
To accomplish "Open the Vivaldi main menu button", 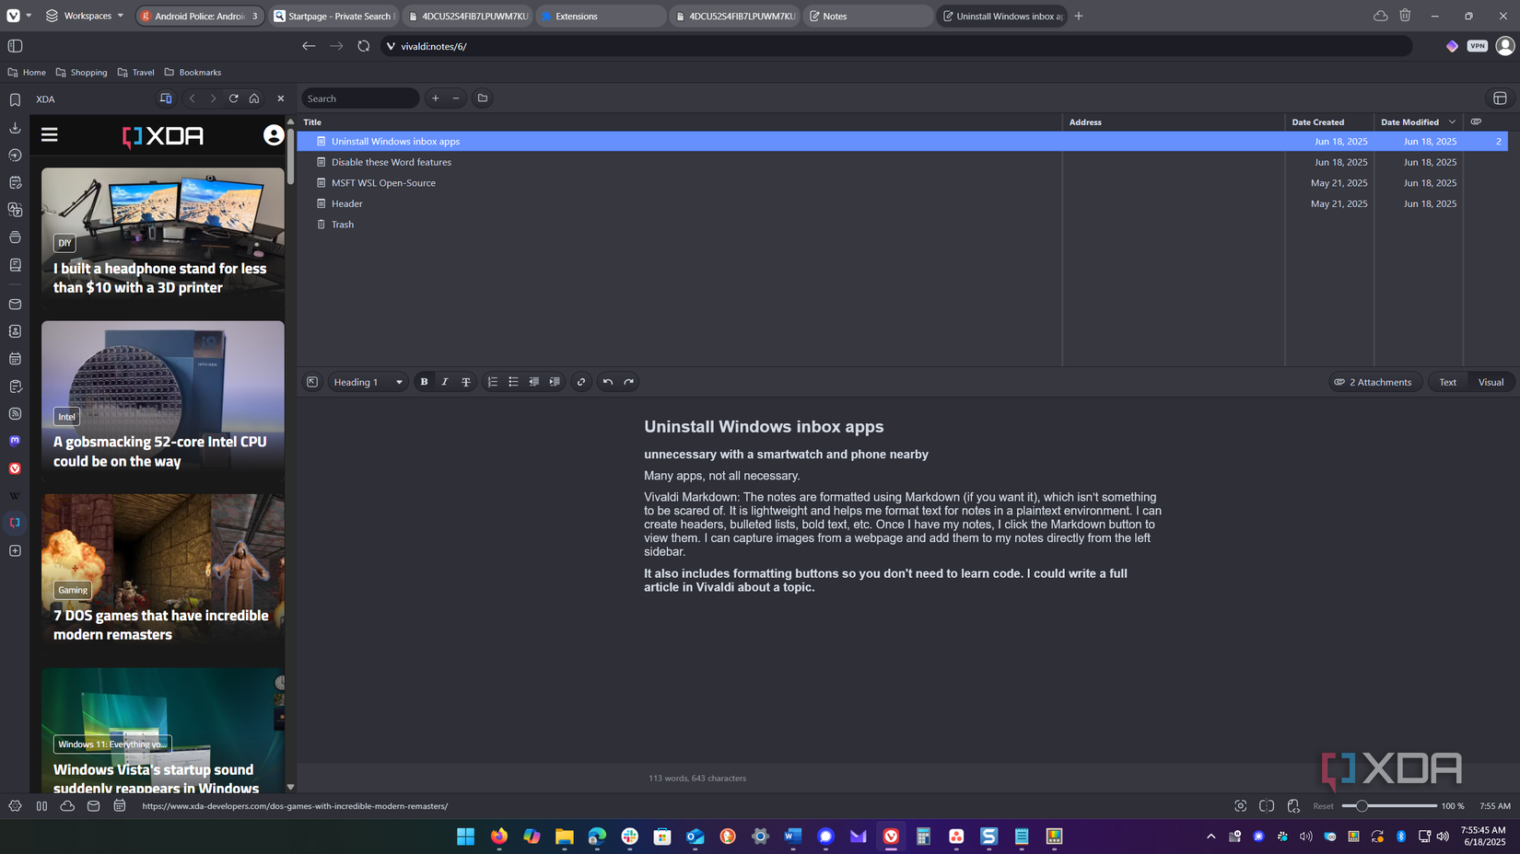I will [14, 16].
